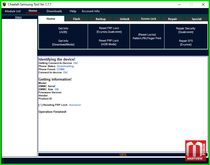Click the 'Frimware Version' log line
This screenshot has height=165, width=210.
[50, 93]
